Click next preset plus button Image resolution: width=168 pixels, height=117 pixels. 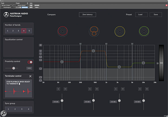(x=18, y=7)
